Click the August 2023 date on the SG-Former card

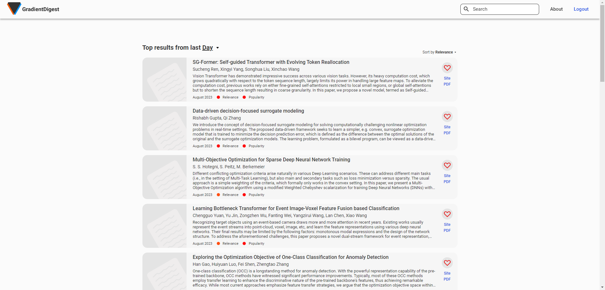point(203,97)
